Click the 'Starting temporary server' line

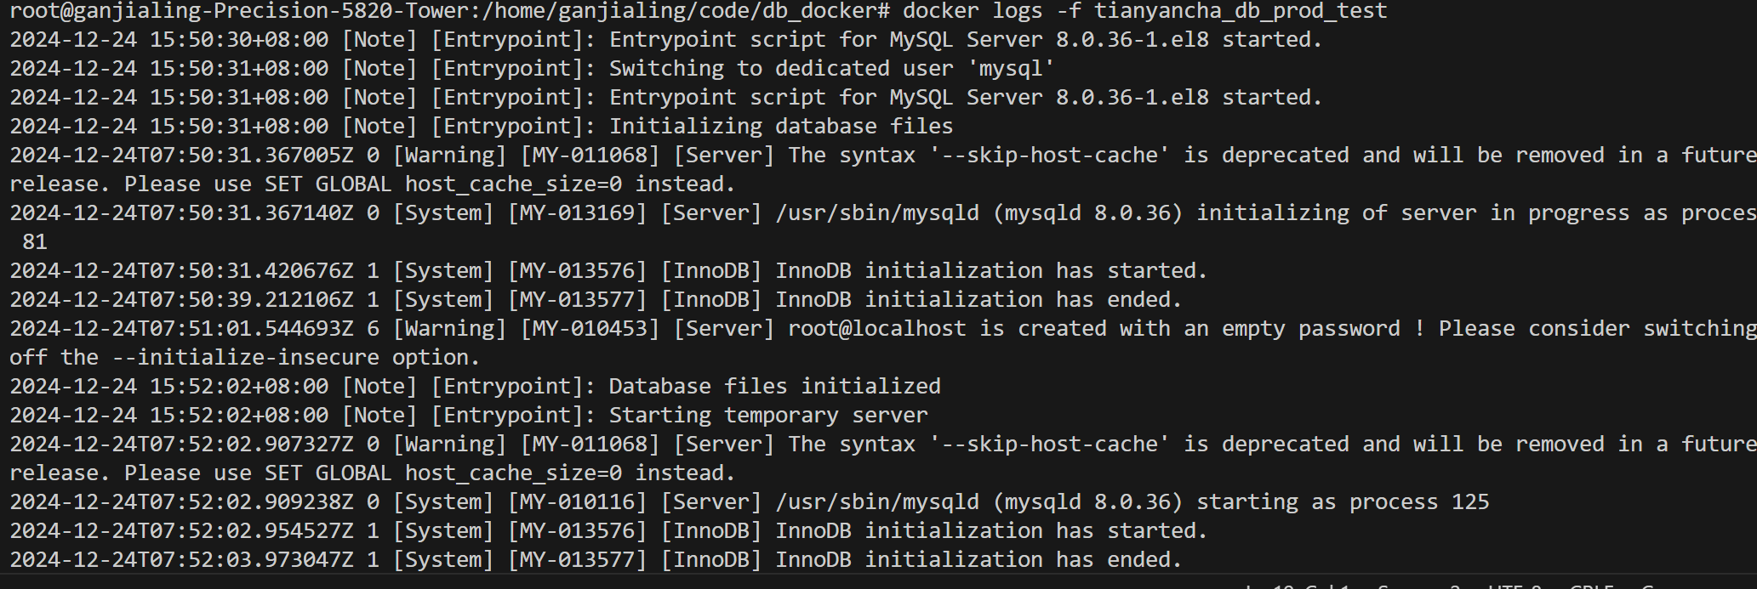click(469, 415)
